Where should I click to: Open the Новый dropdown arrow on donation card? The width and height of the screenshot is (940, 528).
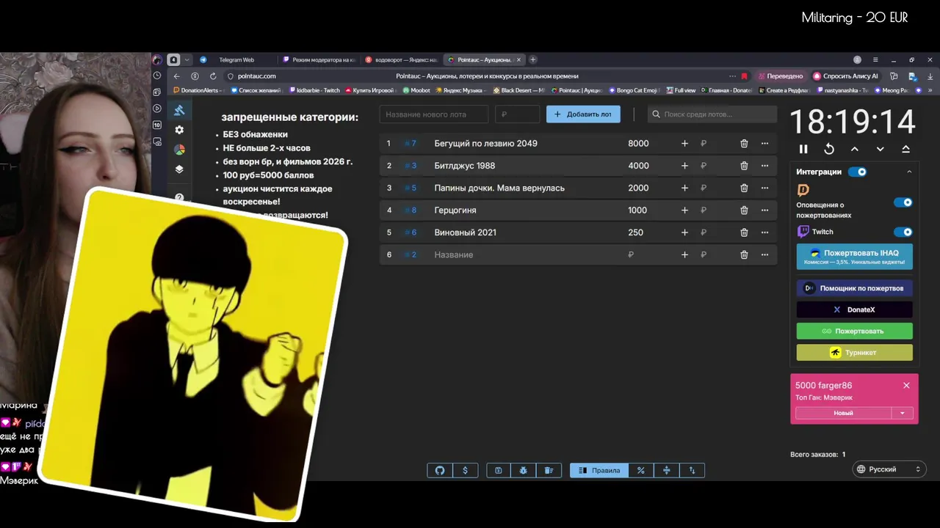tap(903, 413)
